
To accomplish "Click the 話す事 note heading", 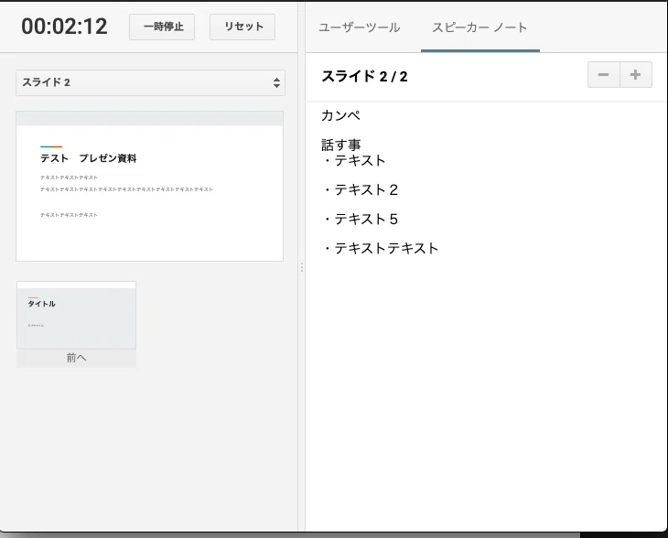I will click(x=340, y=145).
